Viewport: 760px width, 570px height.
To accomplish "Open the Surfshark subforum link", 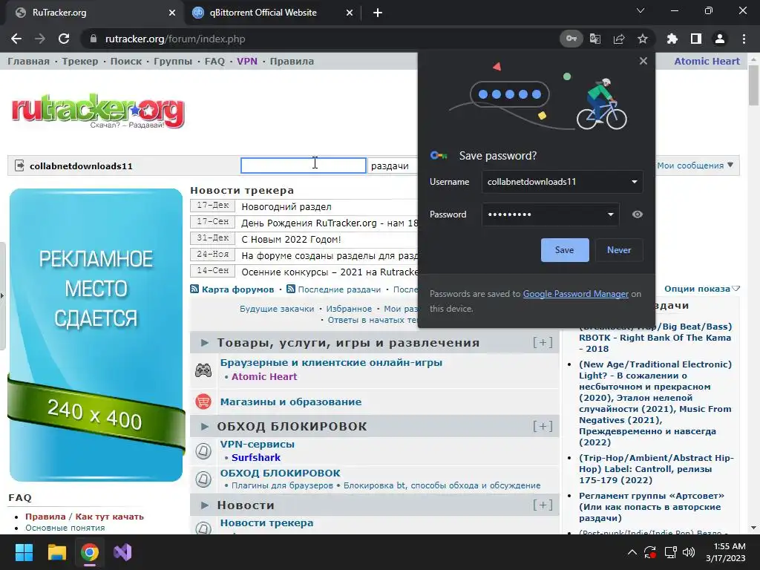I will pos(256,457).
